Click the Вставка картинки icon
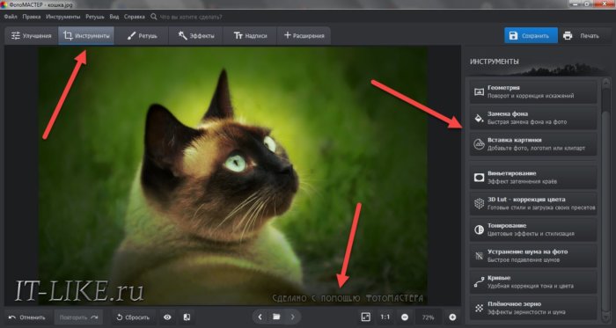 [479, 144]
